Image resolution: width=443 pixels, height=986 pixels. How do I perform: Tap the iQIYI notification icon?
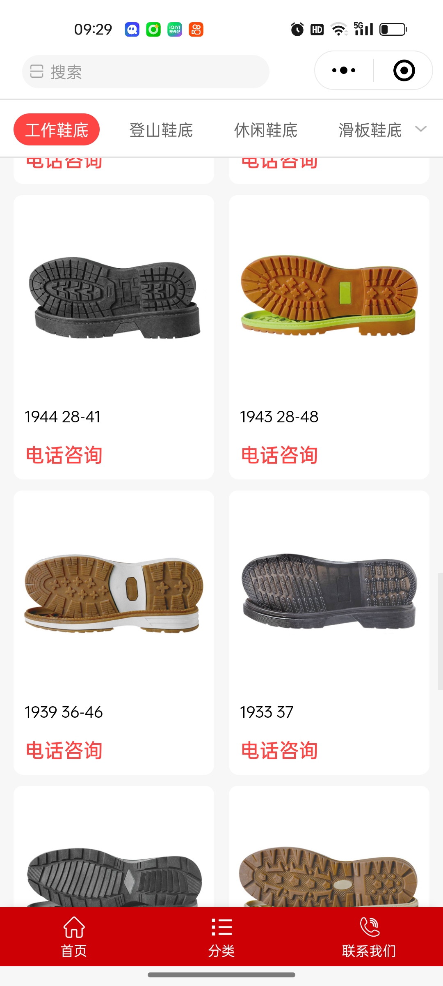(x=175, y=30)
